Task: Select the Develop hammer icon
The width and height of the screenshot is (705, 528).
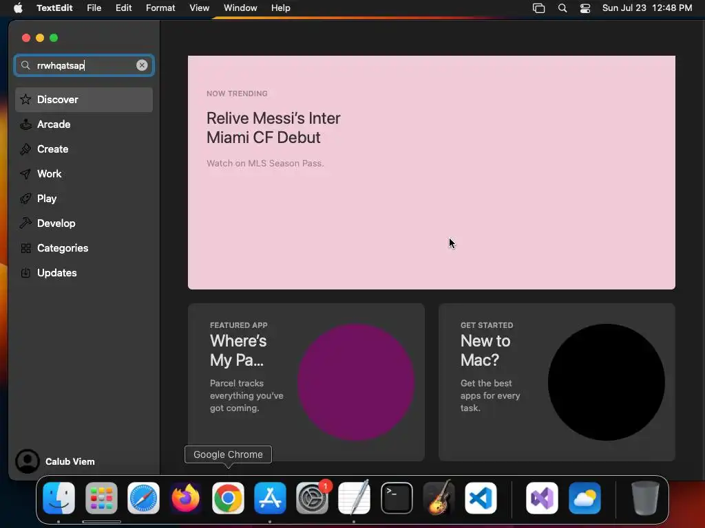Action: coord(25,223)
